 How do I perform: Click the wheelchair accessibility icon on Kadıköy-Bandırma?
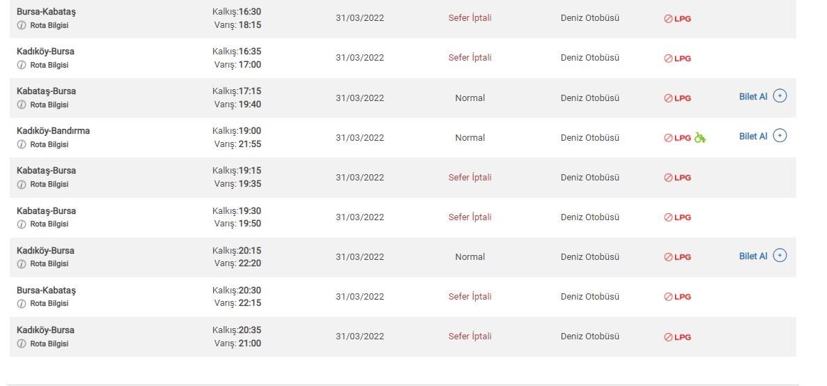(x=700, y=138)
